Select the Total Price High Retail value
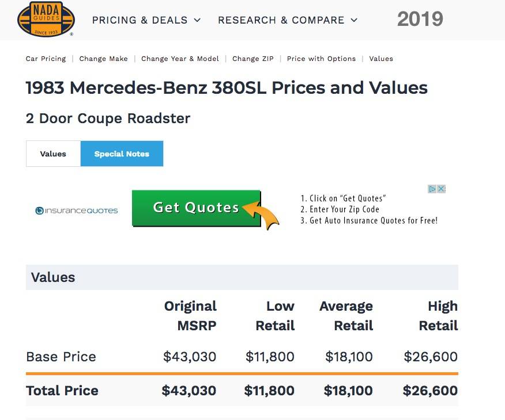 [430, 391]
